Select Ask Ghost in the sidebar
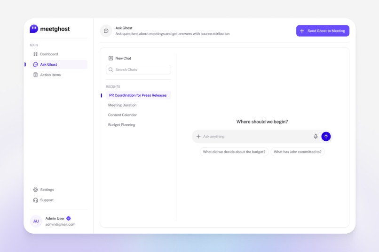The image size is (379, 252). click(x=58, y=64)
